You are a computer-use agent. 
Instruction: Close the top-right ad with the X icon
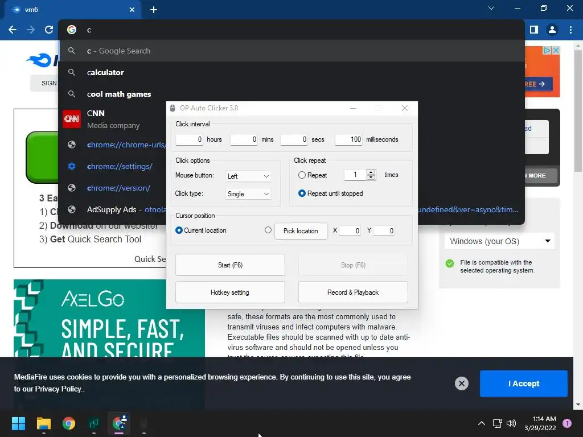tap(556, 50)
